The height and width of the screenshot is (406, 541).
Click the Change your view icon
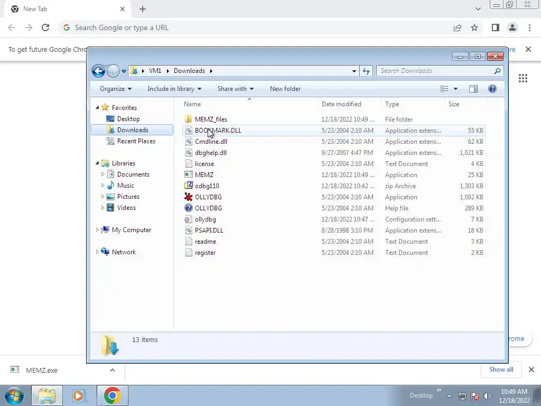tap(444, 89)
